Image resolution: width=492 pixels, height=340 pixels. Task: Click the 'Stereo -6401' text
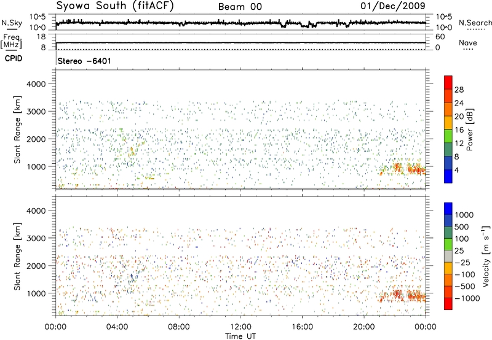click(84, 61)
